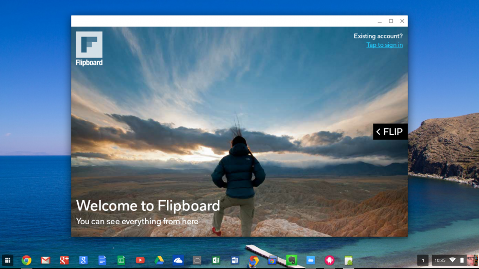479x269 pixels.
Task: Click 'Existing account?' text
Action: pos(378,36)
